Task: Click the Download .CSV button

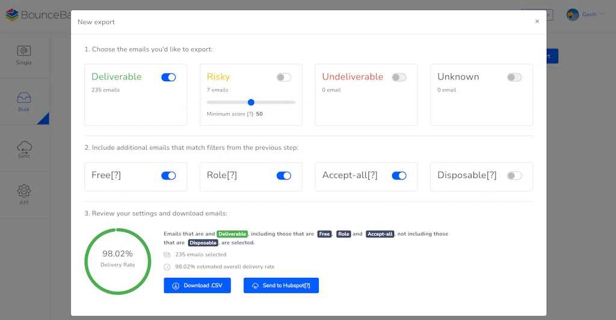Action: (x=197, y=286)
